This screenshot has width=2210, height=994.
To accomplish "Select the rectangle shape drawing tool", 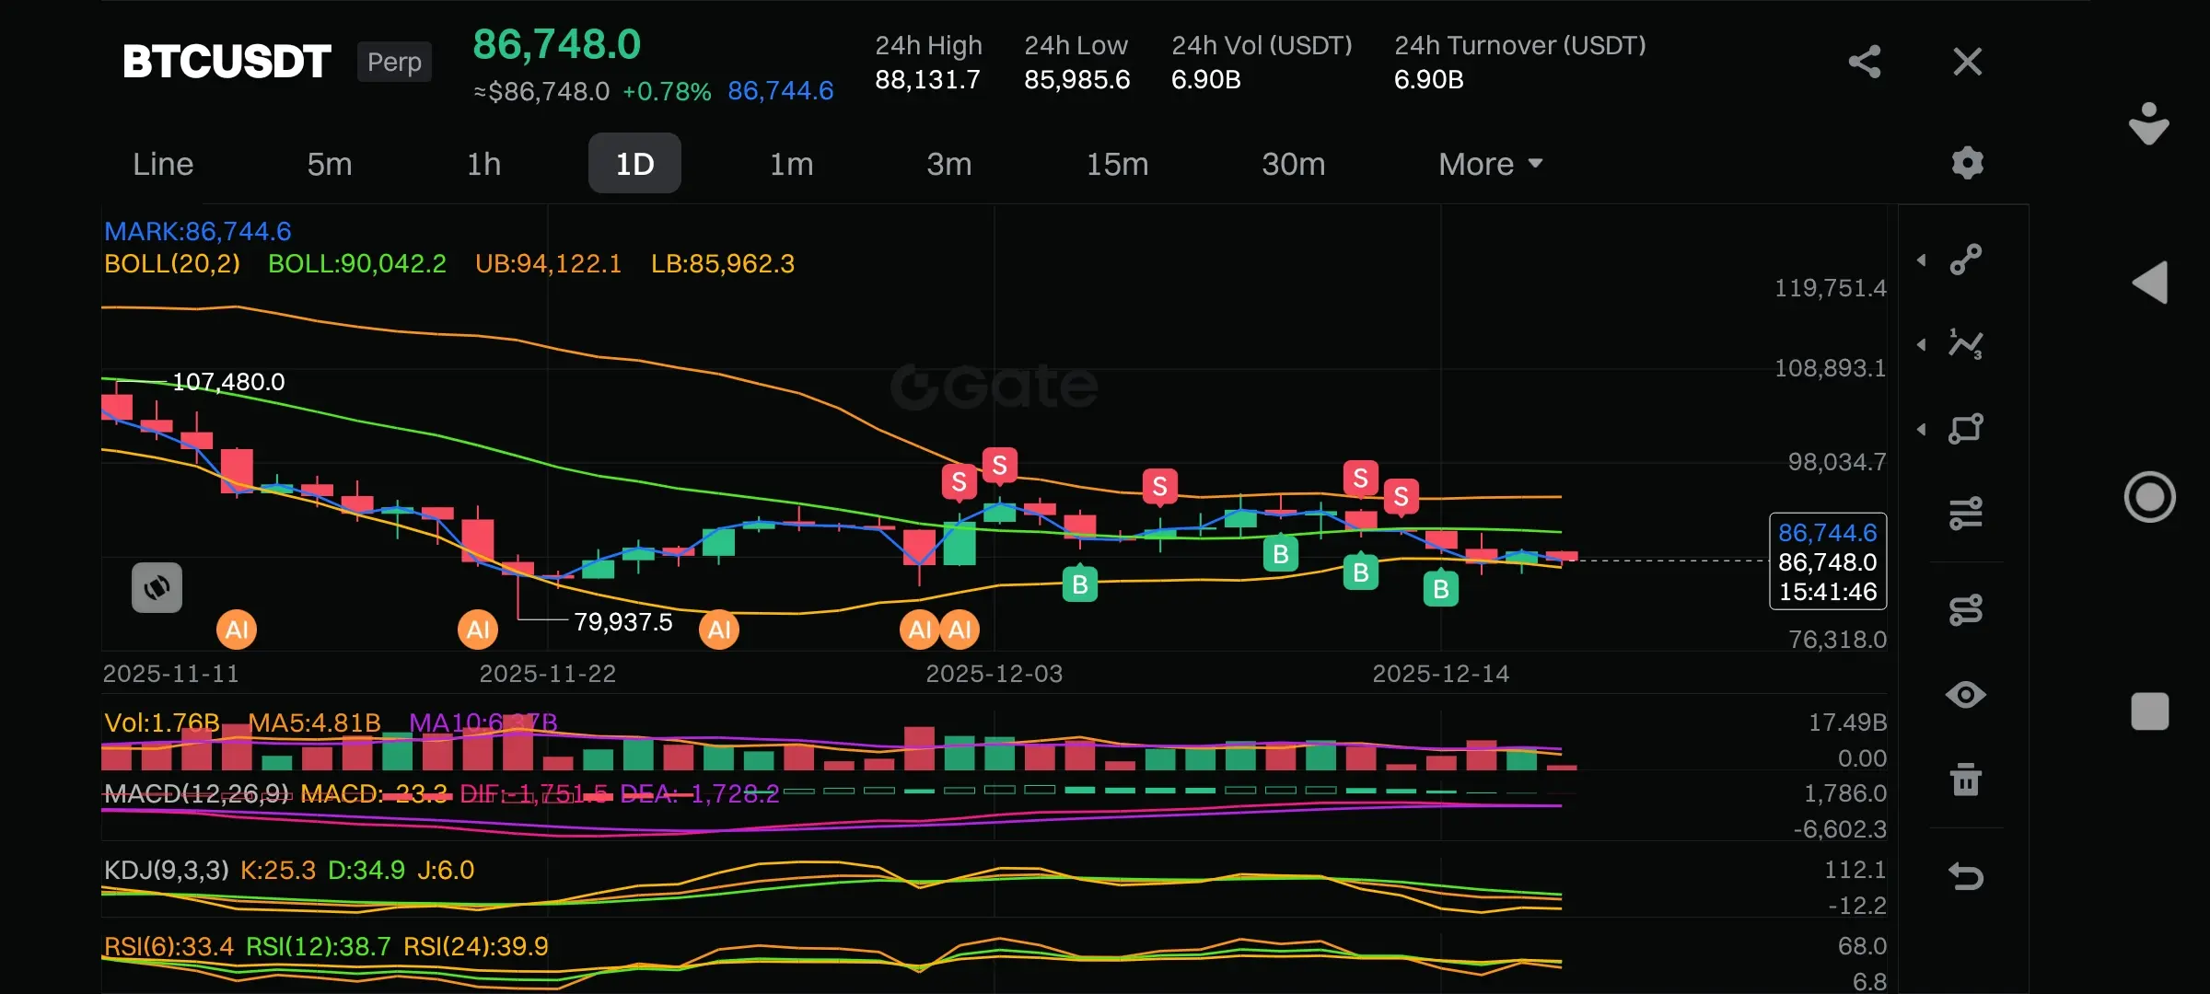I will click(x=1966, y=429).
